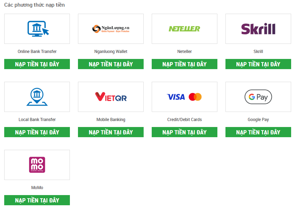Click the Google Pay logo
Viewport: 295px width, 207px height.
(x=258, y=97)
